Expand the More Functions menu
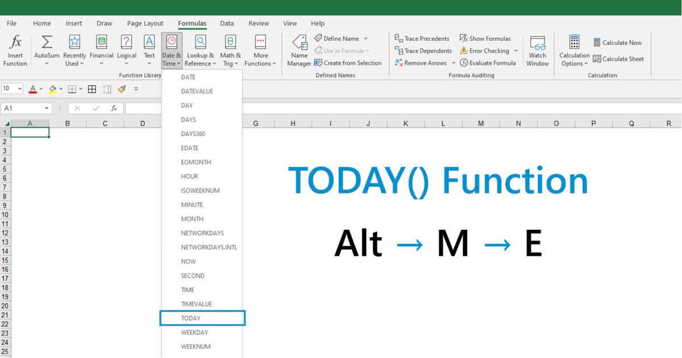Image resolution: width=682 pixels, height=358 pixels. click(x=260, y=50)
